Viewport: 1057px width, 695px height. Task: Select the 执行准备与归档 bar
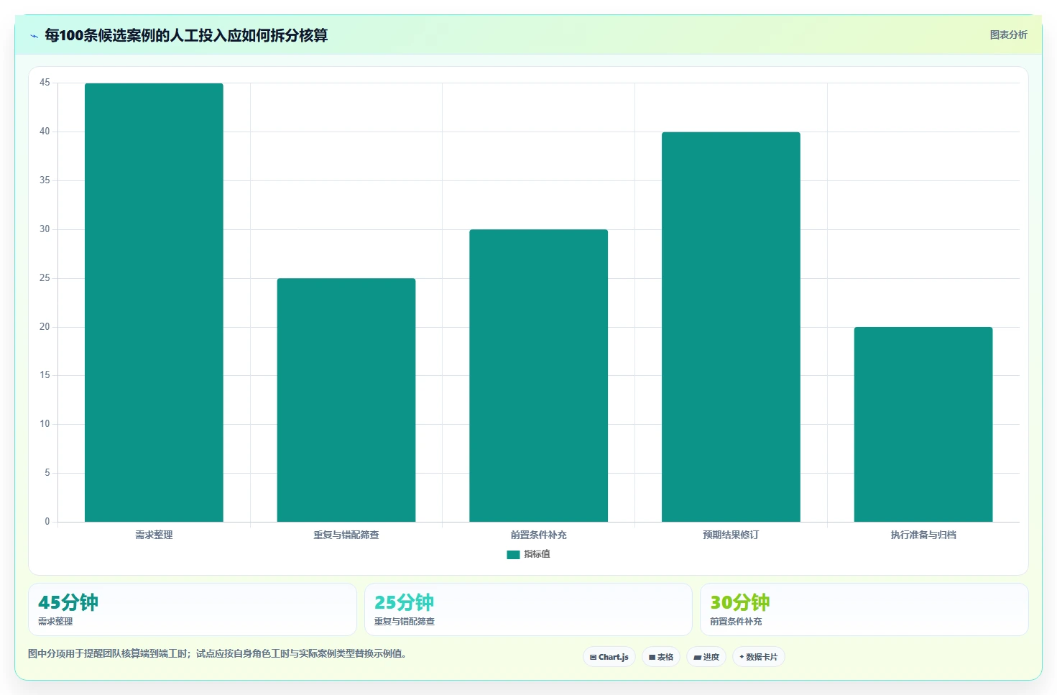923,424
